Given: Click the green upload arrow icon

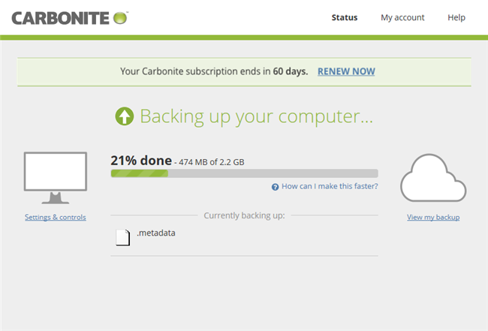Looking at the screenshot, I should click(124, 116).
